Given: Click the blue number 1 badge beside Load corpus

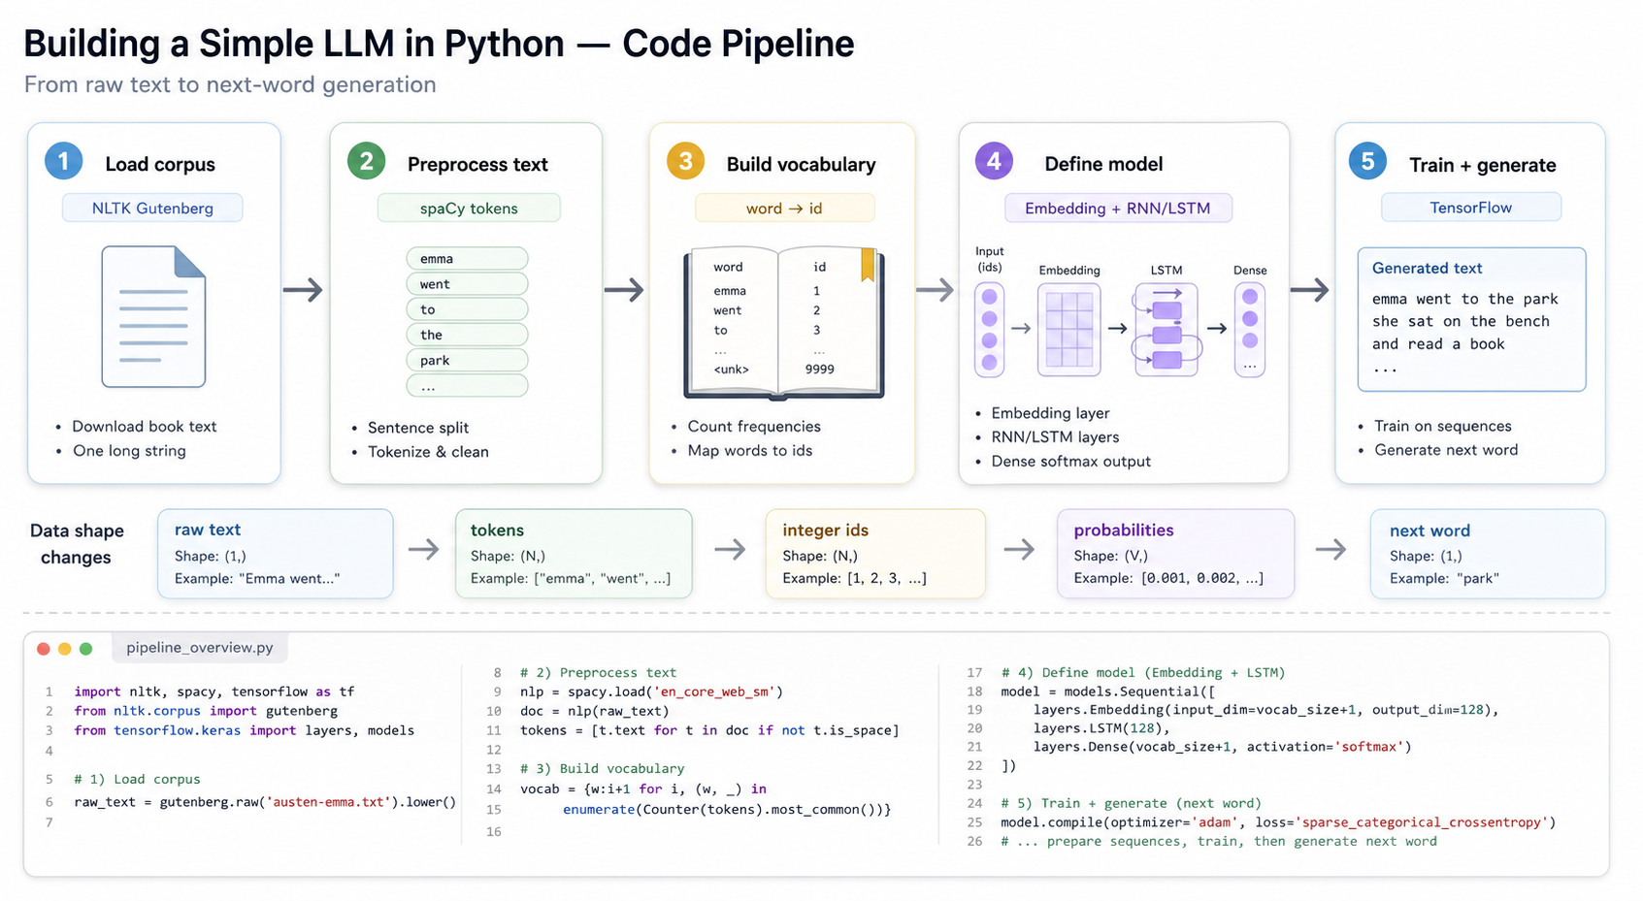Looking at the screenshot, I should point(64,160).
